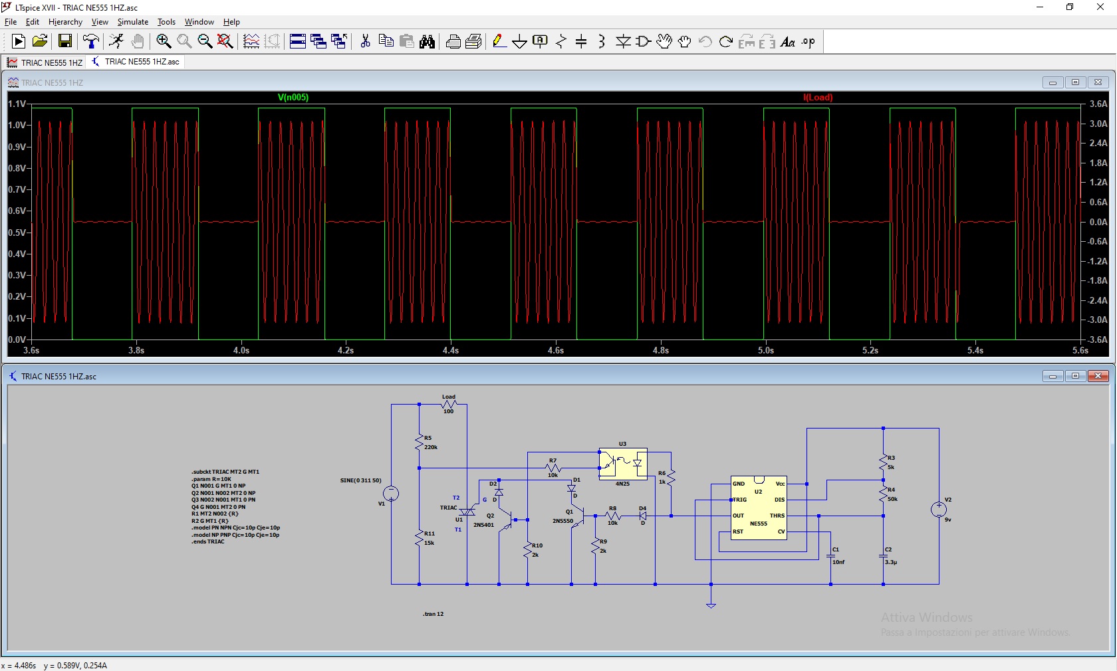Click the NE555 chip in schematic
The width and height of the screenshot is (1117, 671).
pos(759,508)
